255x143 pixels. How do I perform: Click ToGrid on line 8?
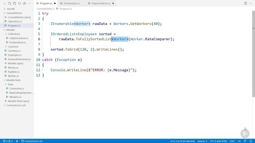point(71,49)
